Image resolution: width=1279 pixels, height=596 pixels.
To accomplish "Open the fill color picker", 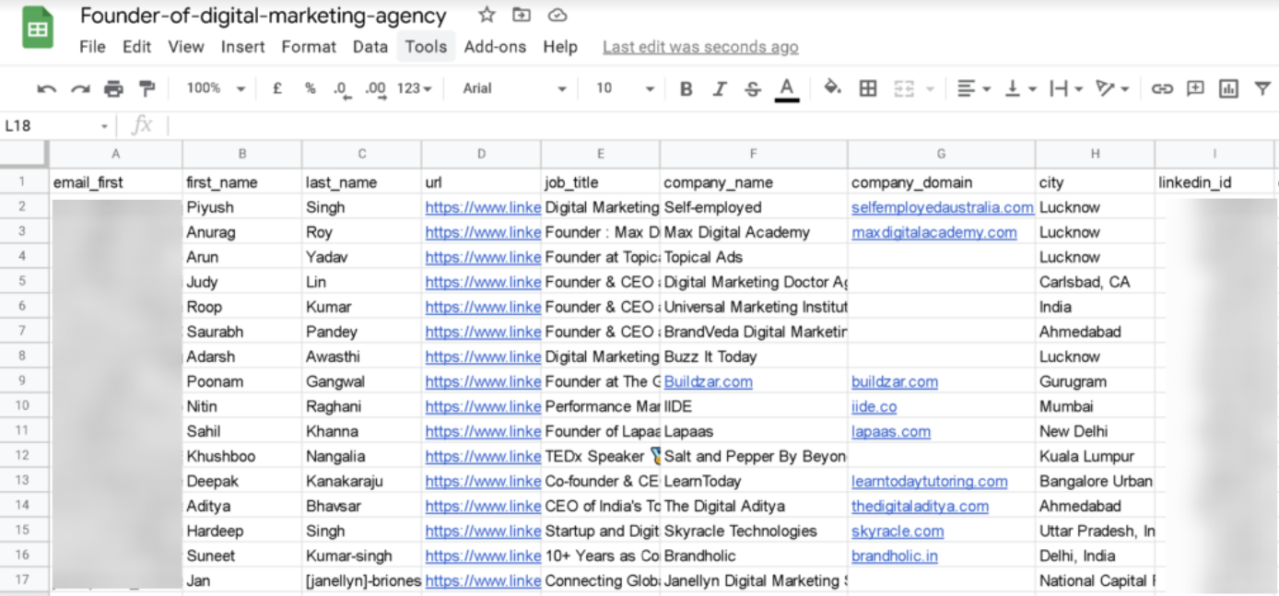I will [x=832, y=88].
